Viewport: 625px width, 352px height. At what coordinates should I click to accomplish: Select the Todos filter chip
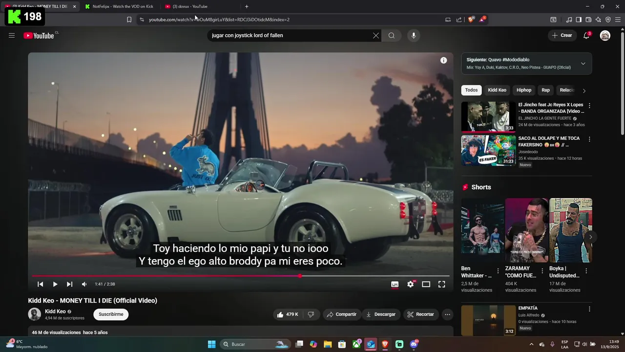471,90
